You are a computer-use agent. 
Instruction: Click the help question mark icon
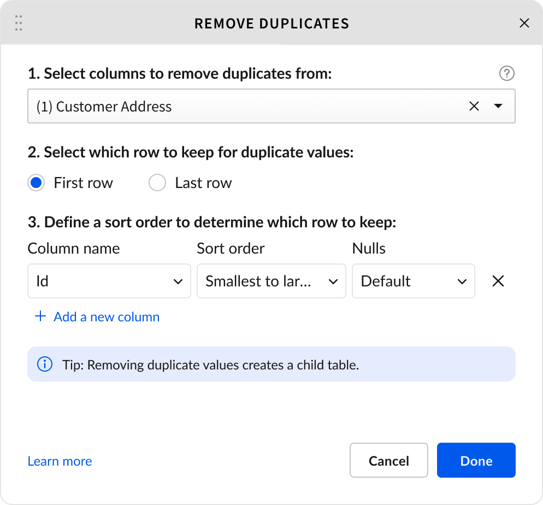point(507,73)
